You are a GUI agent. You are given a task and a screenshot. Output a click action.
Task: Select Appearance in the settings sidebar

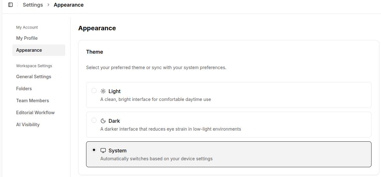pos(29,50)
